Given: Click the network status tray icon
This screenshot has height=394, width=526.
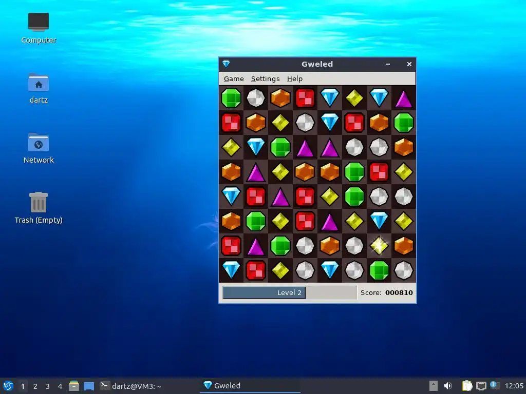Looking at the screenshot, I should (x=481, y=386).
